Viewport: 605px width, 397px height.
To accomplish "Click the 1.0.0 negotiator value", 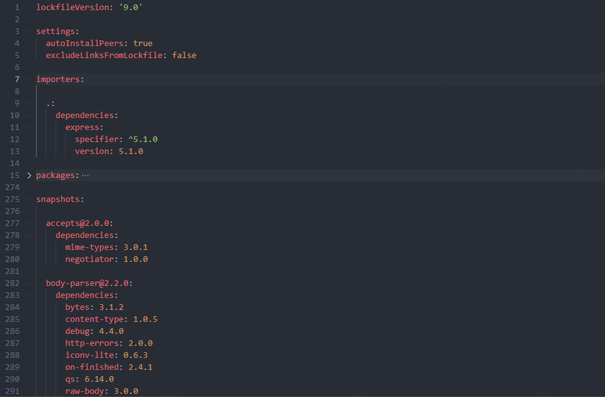I will coord(135,259).
